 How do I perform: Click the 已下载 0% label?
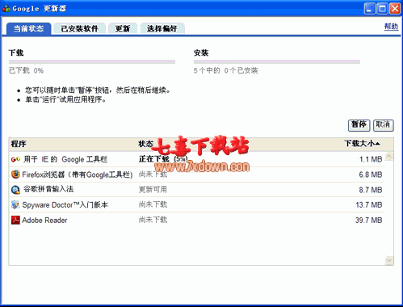point(26,70)
